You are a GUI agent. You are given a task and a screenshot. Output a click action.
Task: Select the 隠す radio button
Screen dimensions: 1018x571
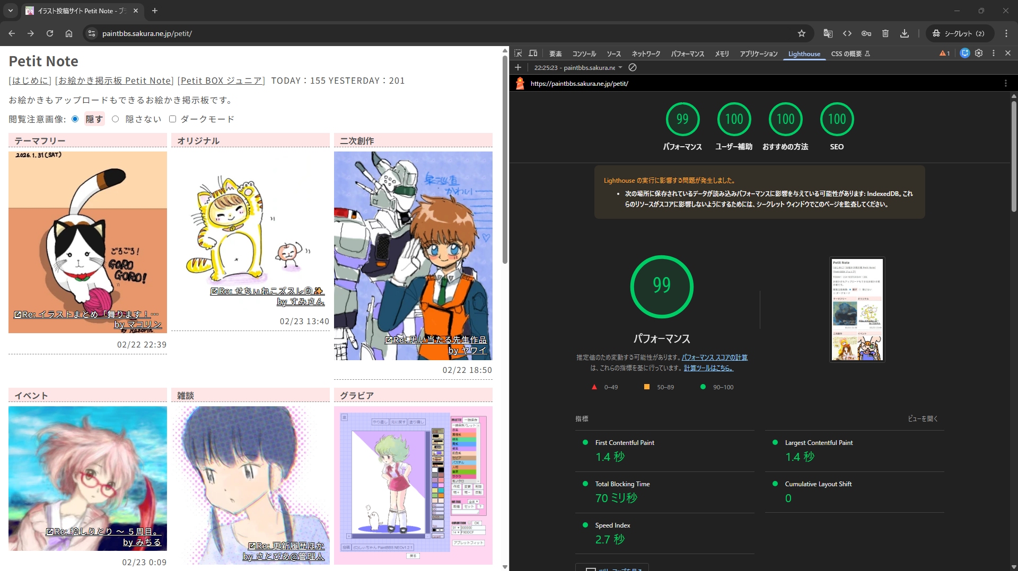(75, 119)
